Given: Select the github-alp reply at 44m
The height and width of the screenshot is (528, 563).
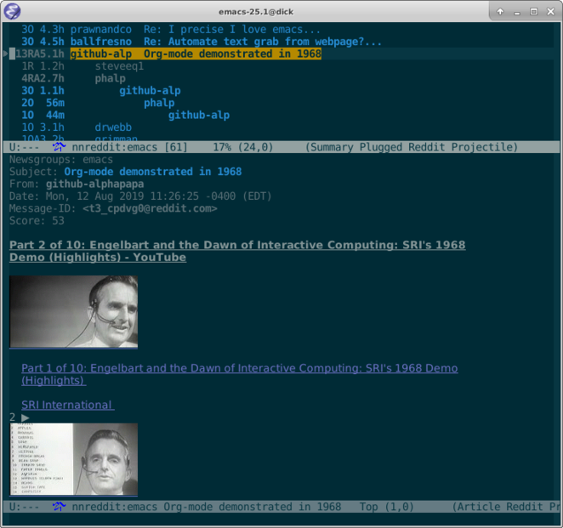Looking at the screenshot, I should [125, 115].
